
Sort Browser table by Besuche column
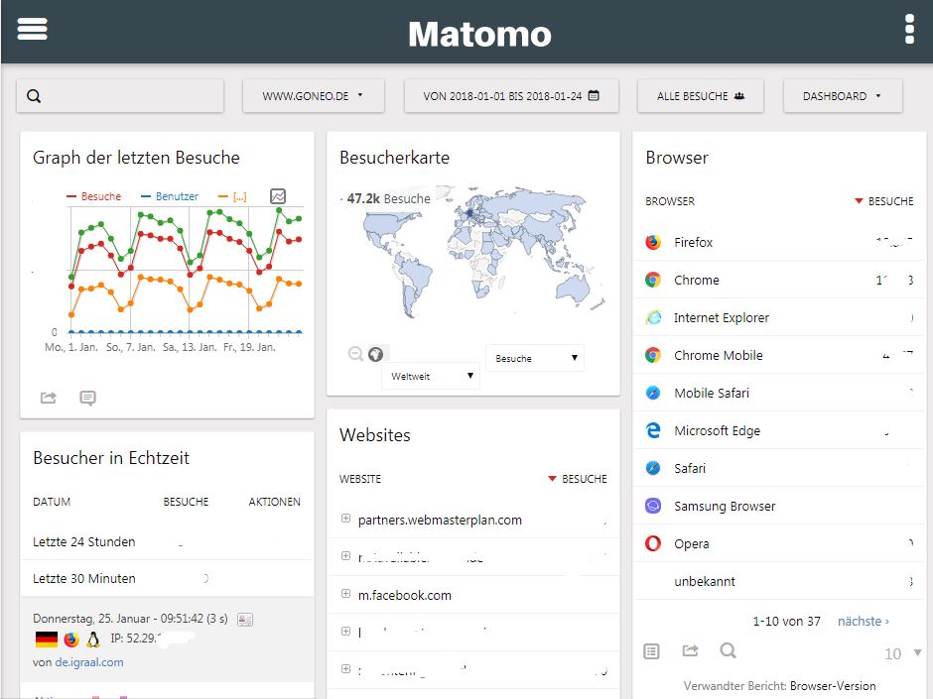(x=884, y=201)
